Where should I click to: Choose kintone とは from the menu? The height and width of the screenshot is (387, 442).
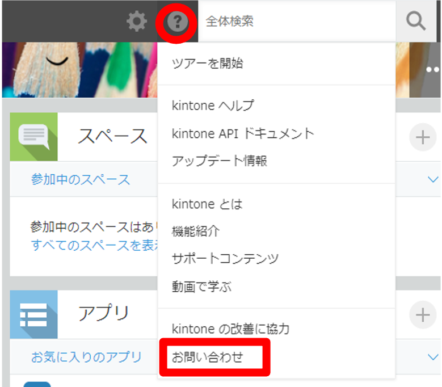point(207,204)
